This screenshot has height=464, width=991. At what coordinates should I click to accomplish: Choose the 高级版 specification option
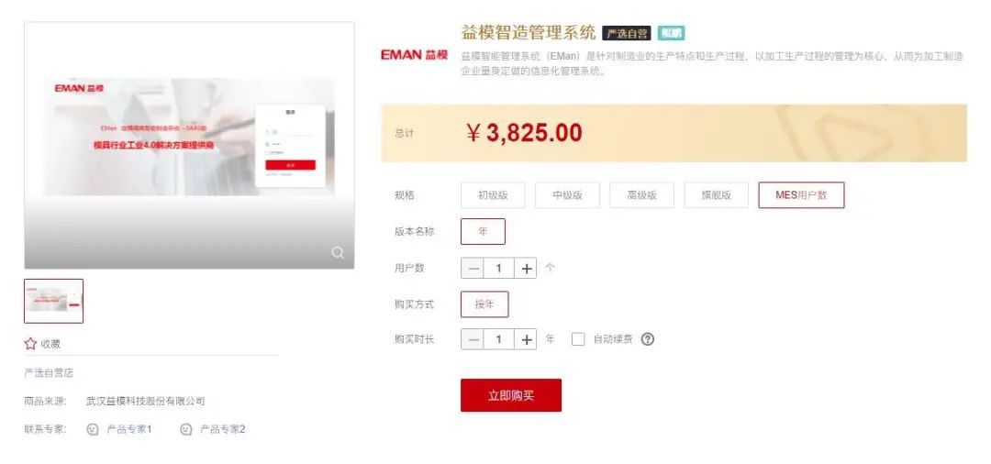(642, 195)
